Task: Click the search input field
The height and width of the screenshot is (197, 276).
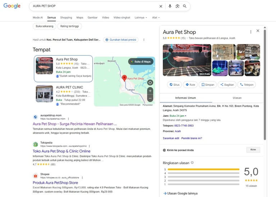Action: pyautogui.click(x=95, y=6)
